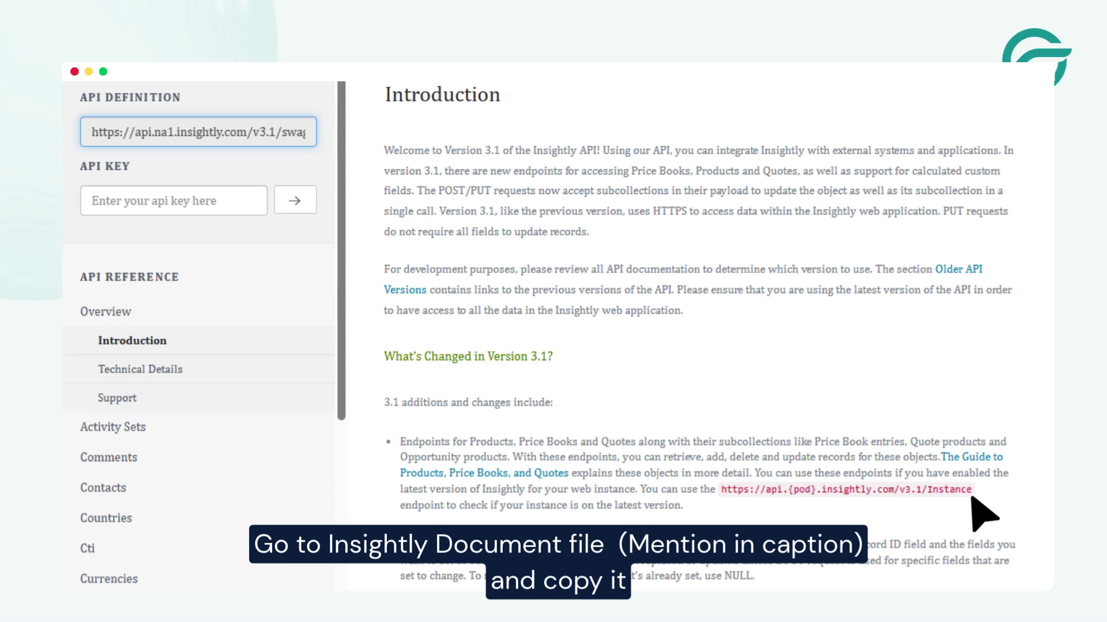1107x622 pixels.
Task: Open the Currencies reference section
Action: (109, 579)
